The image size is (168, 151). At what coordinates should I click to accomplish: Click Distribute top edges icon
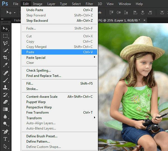coord(162,12)
